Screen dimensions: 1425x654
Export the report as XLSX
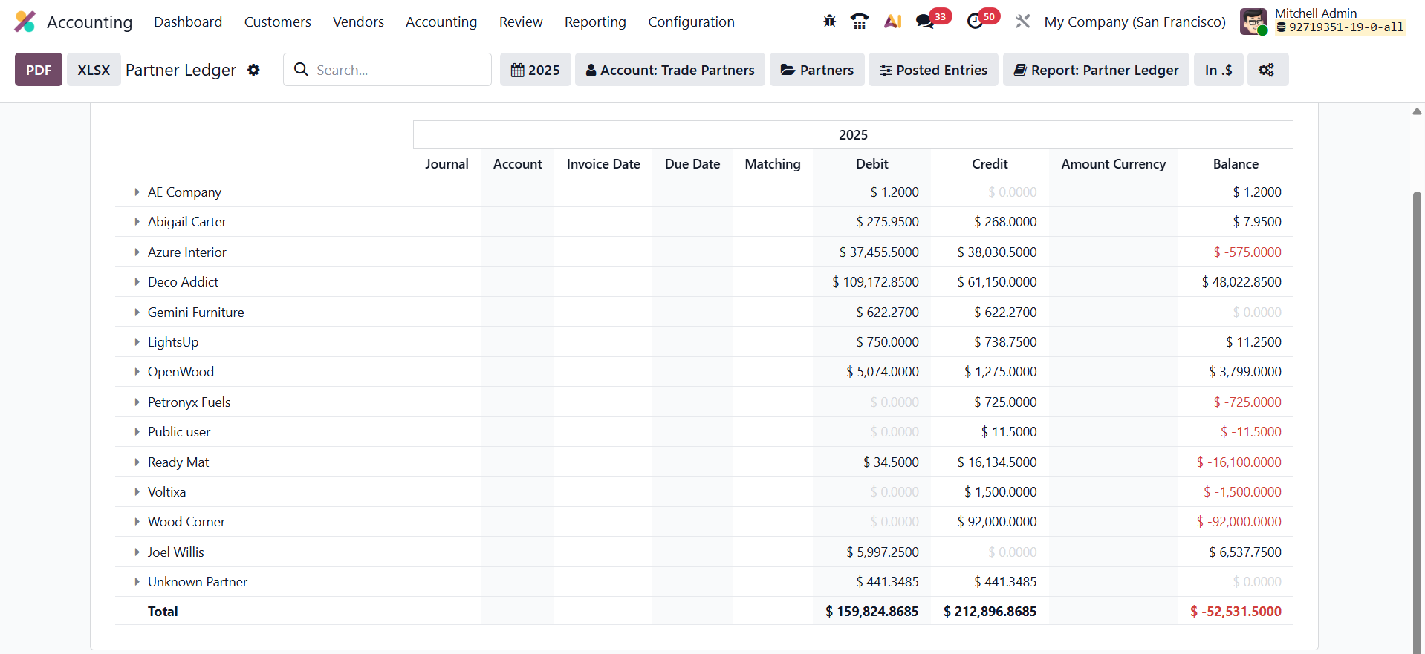pos(94,70)
